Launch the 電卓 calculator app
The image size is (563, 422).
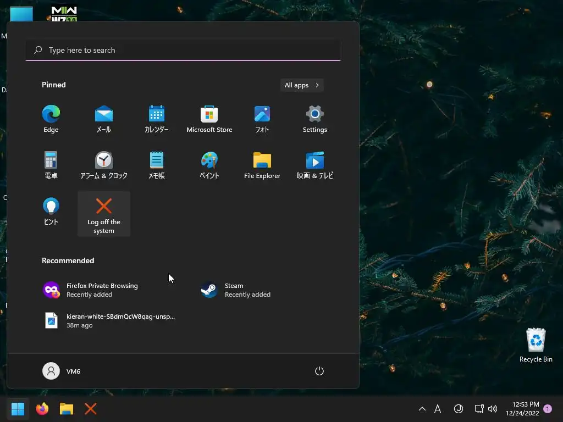point(51,165)
